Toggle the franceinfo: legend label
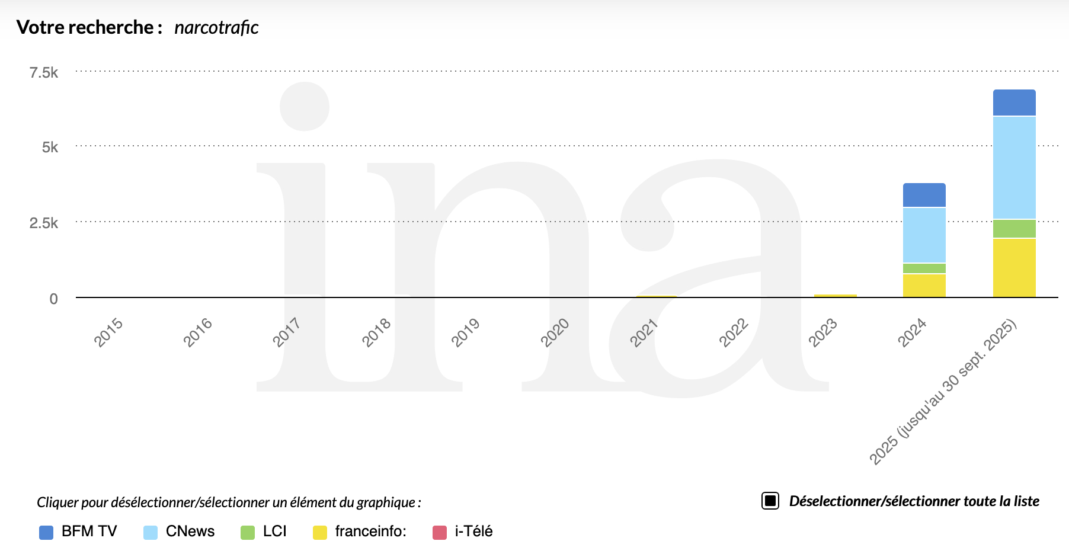This screenshot has width=1069, height=557. (x=370, y=532)
